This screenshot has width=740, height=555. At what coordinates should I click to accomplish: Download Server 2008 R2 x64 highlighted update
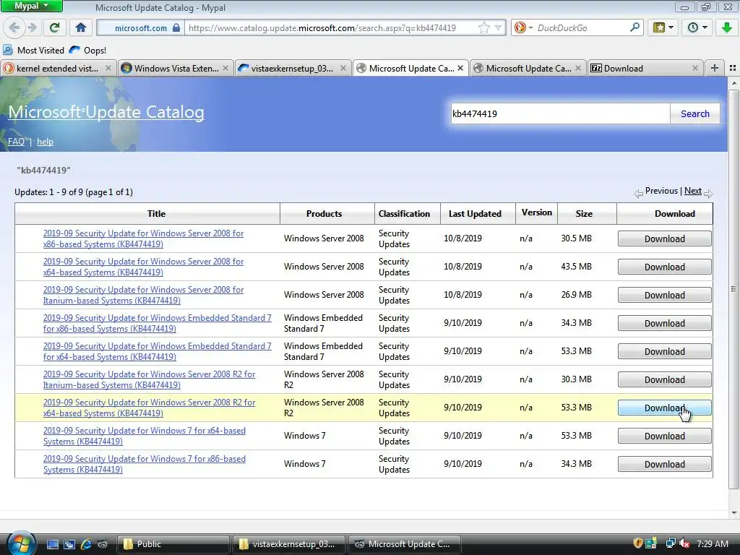click(x=665, y=408)
